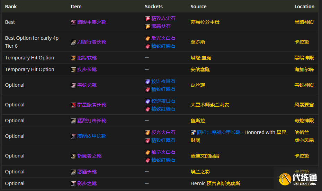Open the 莎赫拉丝主母 source link
This screenshot has height=191, width=322.
pos(205,22)
